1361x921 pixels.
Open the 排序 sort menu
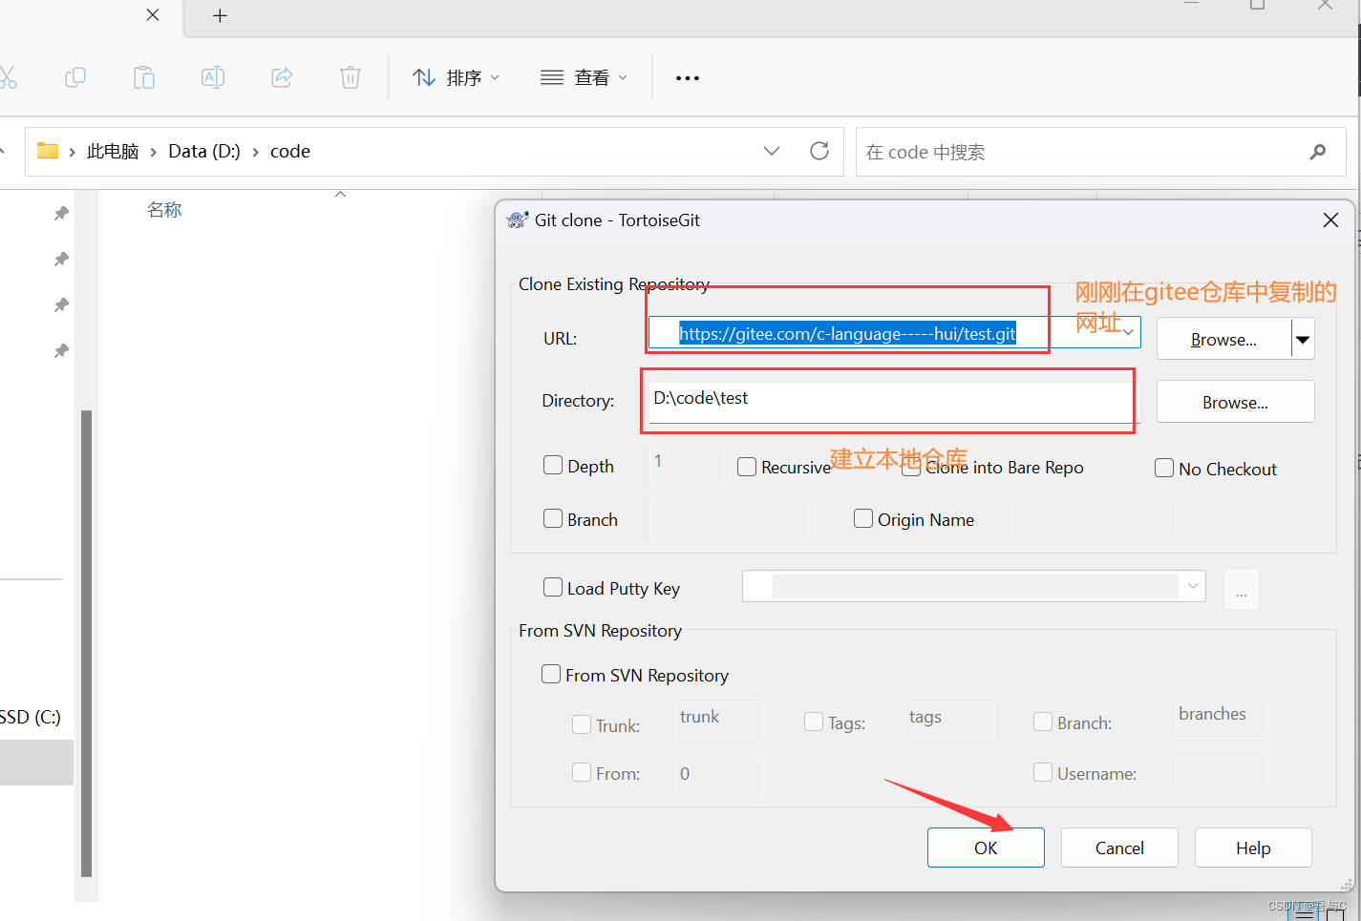(456, 77)
